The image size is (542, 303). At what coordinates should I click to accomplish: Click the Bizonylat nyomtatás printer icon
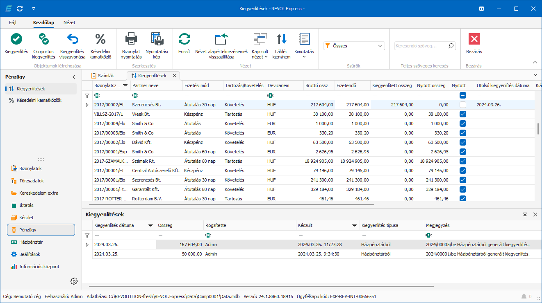131,39
